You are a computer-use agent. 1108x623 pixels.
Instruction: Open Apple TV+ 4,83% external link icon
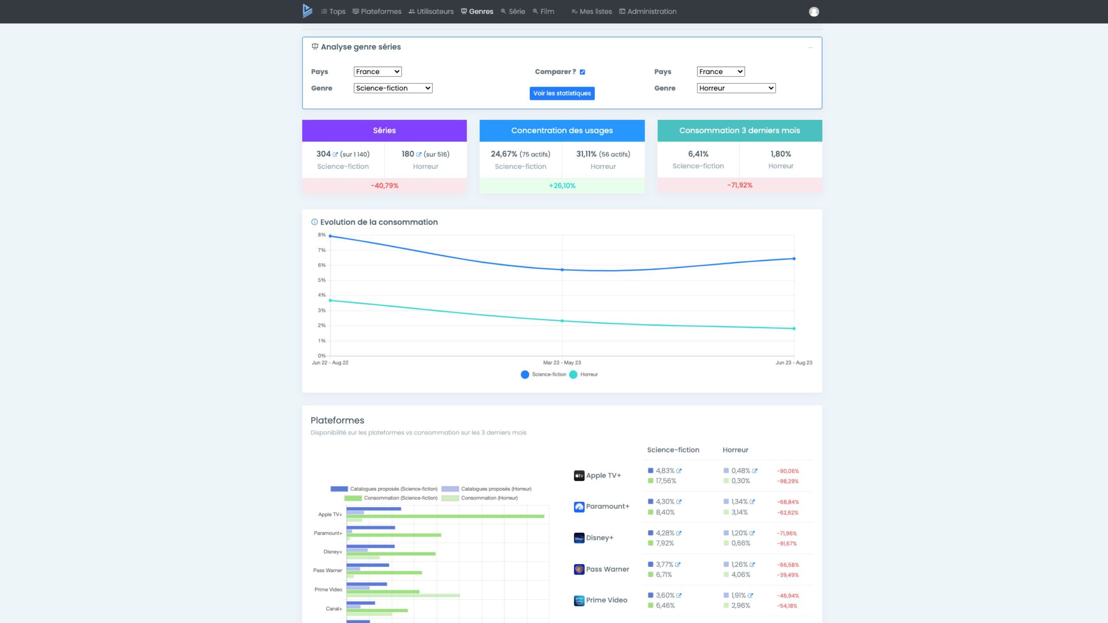[679, 471]
